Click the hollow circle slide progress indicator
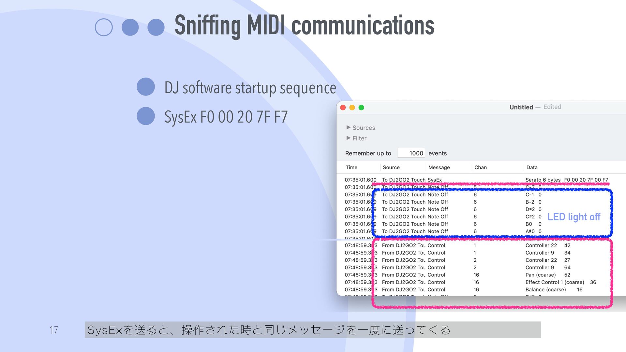This screenshot has height=352, width=626. point(104,27)
